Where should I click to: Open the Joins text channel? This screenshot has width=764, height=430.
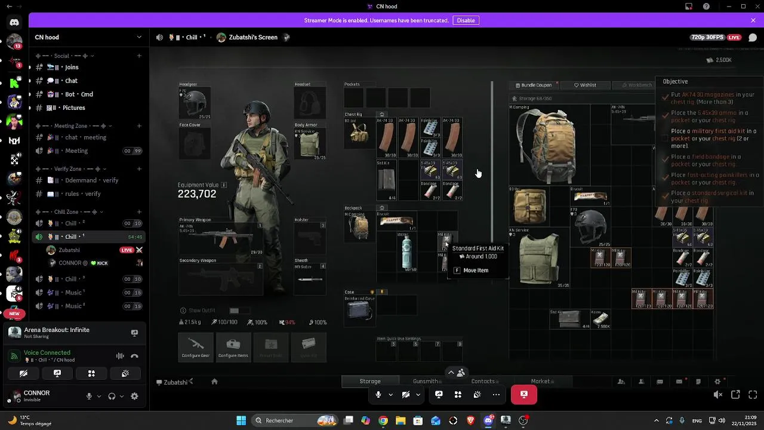point(89,67)
